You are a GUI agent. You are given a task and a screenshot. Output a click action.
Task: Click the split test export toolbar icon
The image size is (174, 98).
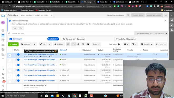point(83,44)
